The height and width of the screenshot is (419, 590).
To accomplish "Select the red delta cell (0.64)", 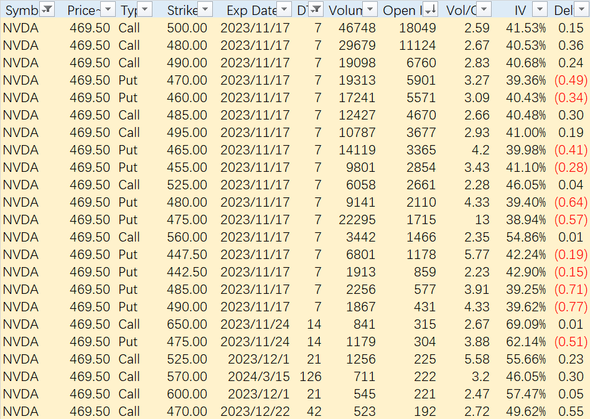I will coord(571,202).
